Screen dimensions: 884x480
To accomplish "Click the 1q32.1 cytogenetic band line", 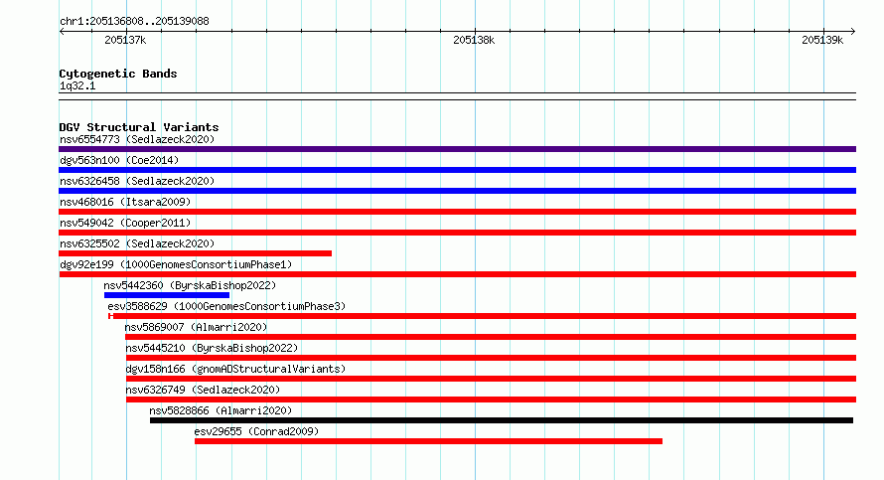I will [x=457, y=96].
